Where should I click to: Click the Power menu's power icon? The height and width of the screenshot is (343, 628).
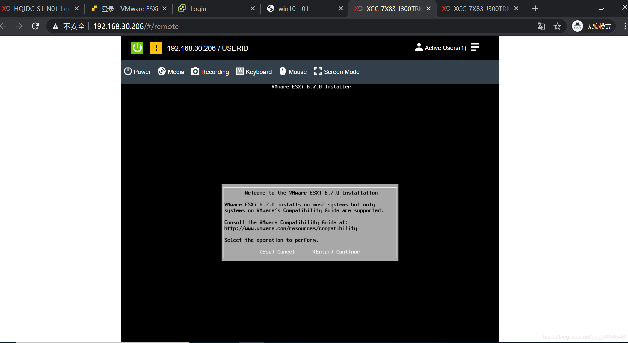pos(128,71)
